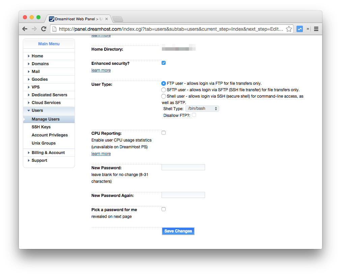Open the learn more link under CPU Reporting
341x276 pixels.
[x=101, y=153]
